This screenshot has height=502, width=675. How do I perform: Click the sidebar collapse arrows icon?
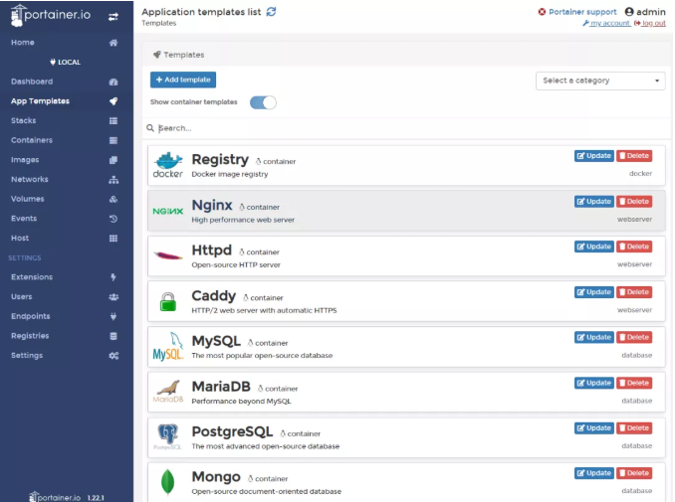pos(112,16)
